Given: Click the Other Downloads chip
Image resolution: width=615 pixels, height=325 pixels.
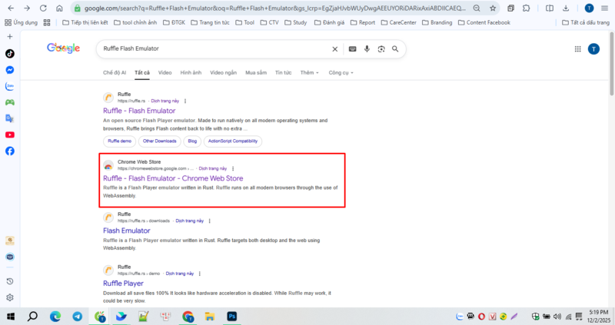Looking at the screenshot, I should [x=160, y=141].
